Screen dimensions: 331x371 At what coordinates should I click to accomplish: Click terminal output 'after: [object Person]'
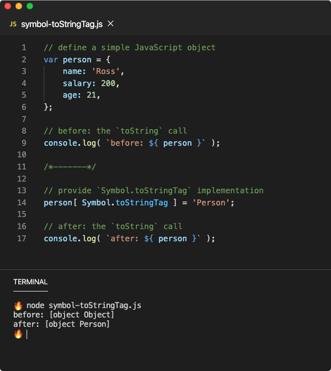pos(61,324)
